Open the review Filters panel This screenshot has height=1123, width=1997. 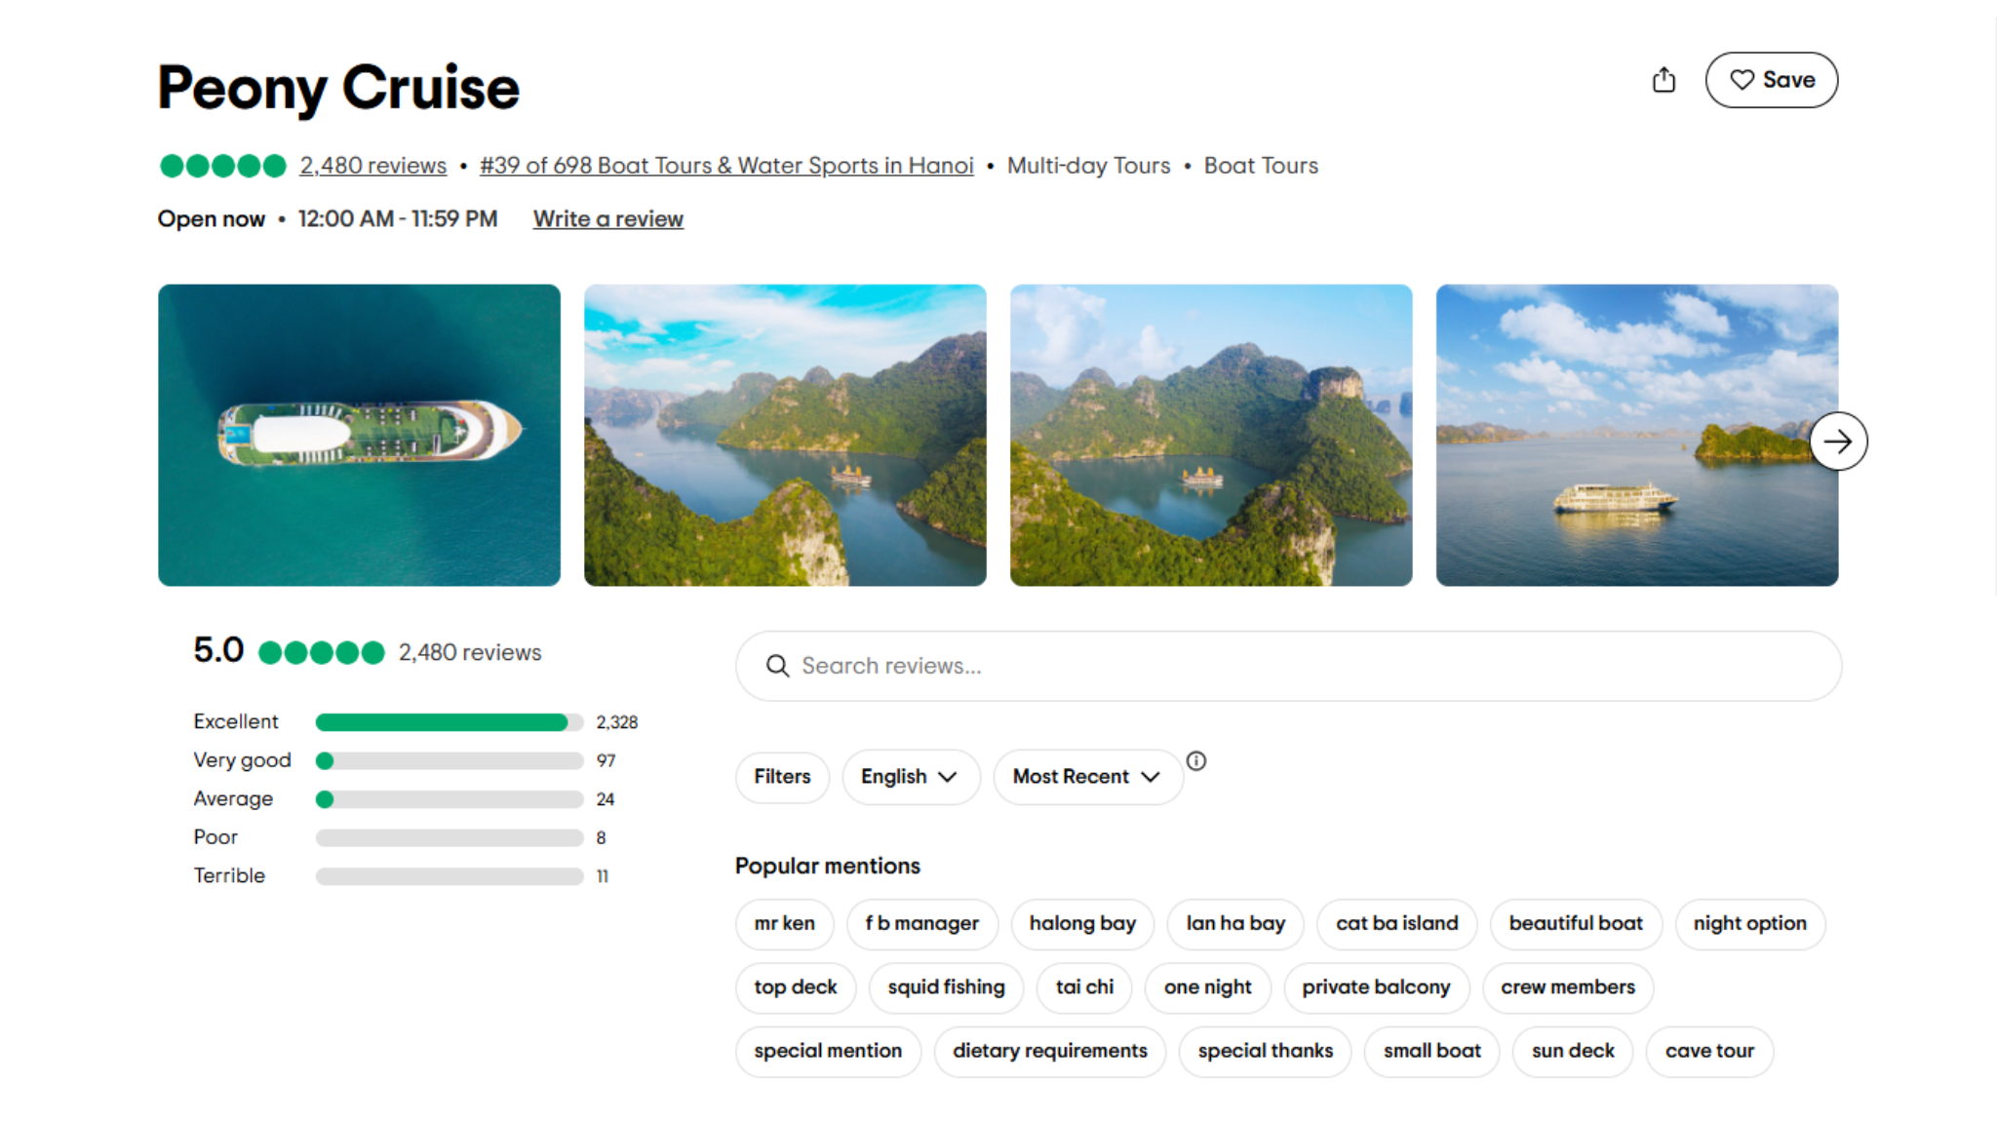coord(781,777)
